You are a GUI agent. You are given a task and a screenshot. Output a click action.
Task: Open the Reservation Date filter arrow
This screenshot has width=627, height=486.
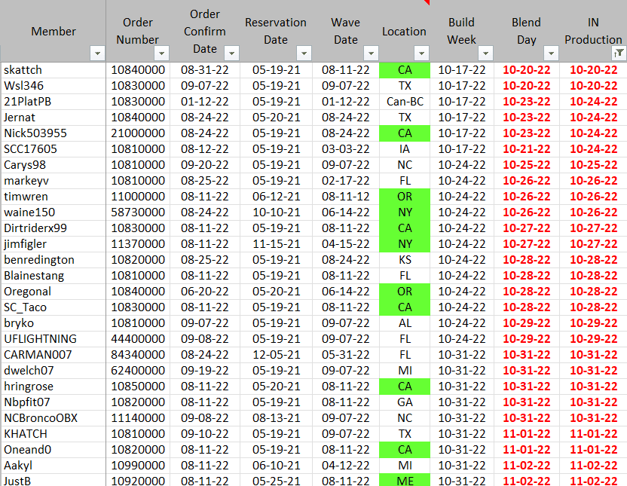coord(304,53)
